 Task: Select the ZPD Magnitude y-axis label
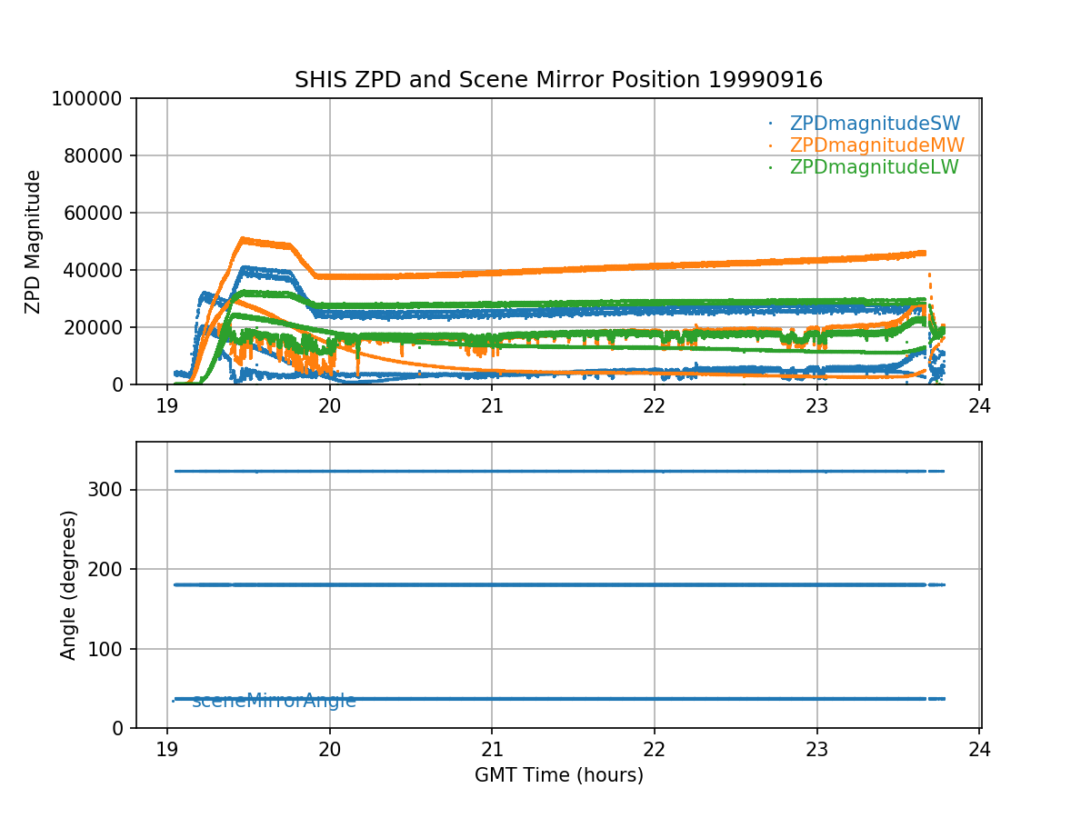pyautogui.click(x=33, y=242)
